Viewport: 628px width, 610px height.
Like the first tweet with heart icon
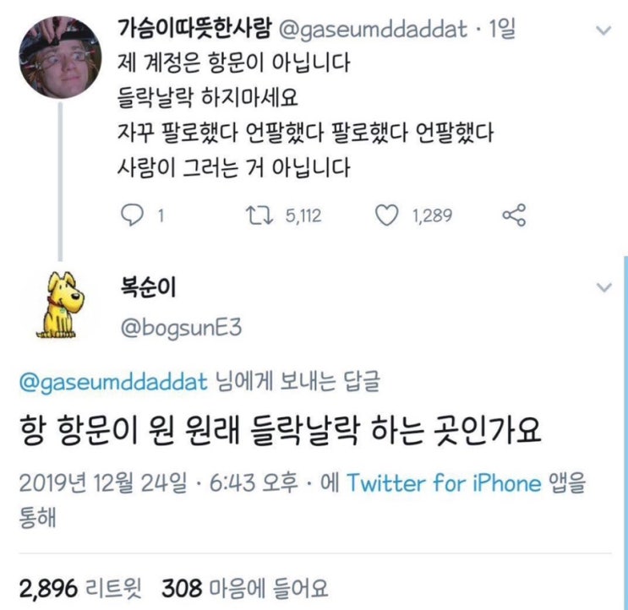point(386,215)
